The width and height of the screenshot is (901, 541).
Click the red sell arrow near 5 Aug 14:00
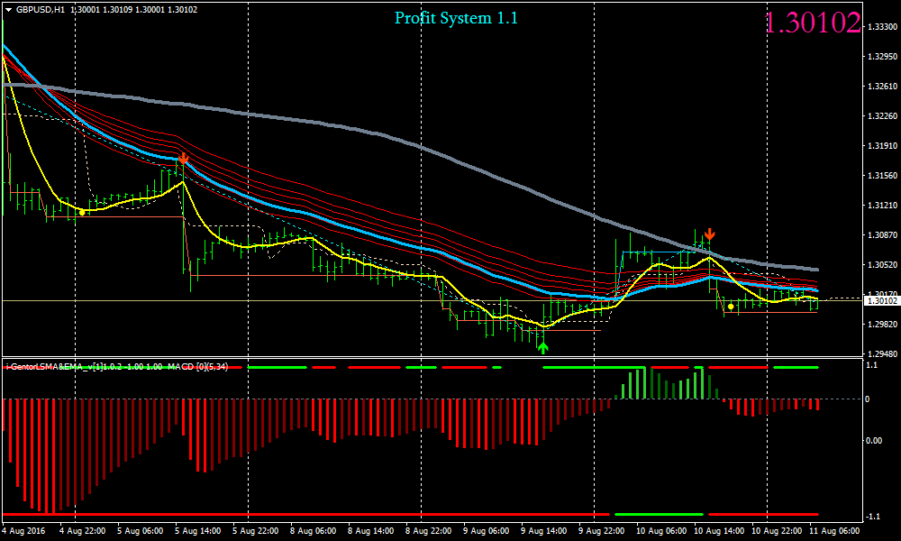pyautogui.click(x=183, y=160)
